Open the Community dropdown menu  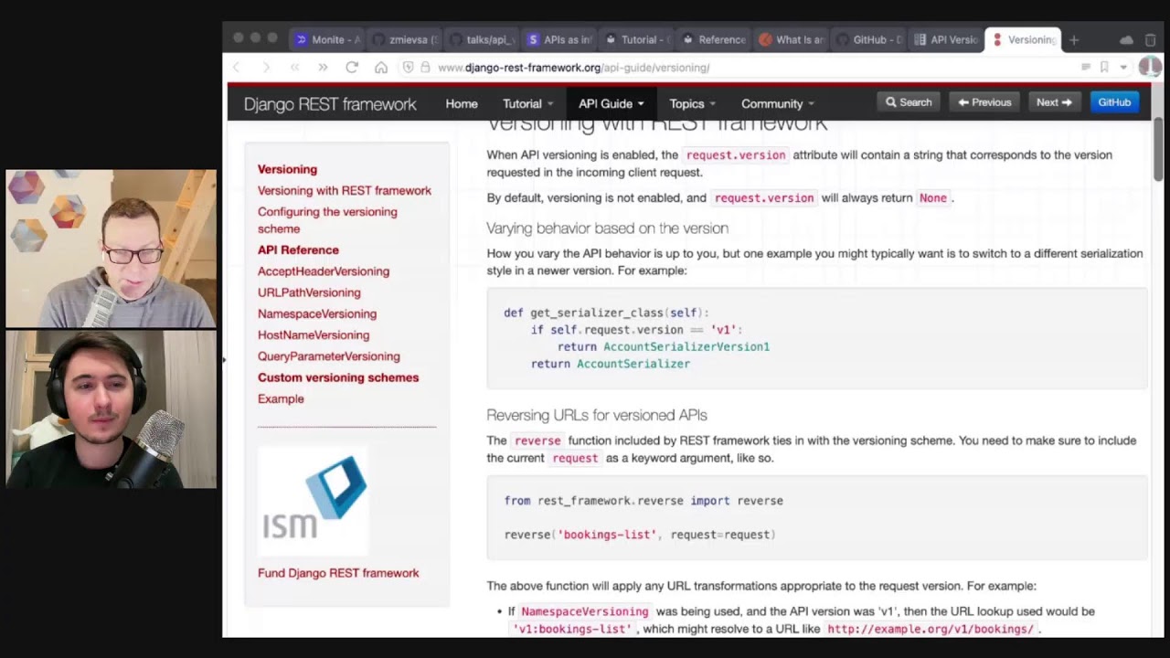coord(777,103)
